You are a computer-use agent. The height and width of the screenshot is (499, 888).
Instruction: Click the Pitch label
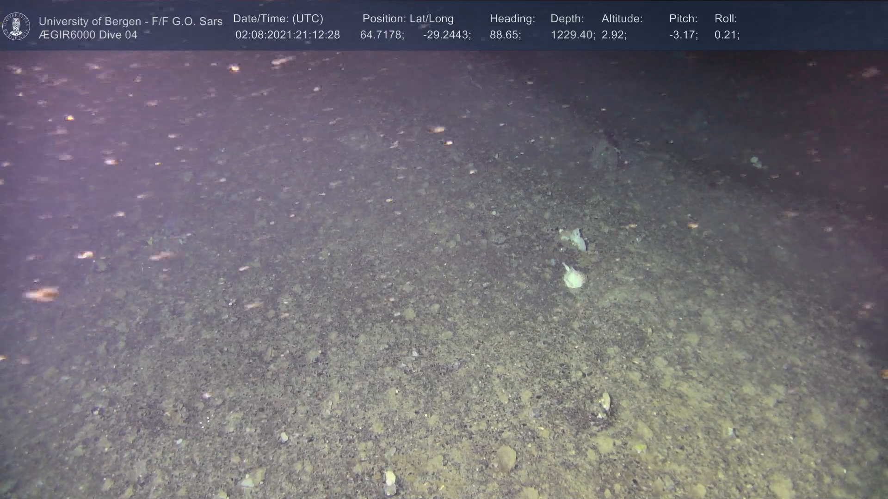(x=683, y=19)
